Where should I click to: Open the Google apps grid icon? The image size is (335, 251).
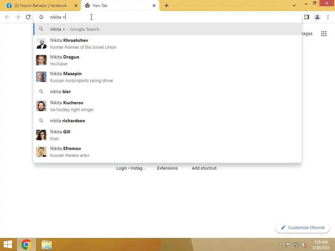coord(324,34)
